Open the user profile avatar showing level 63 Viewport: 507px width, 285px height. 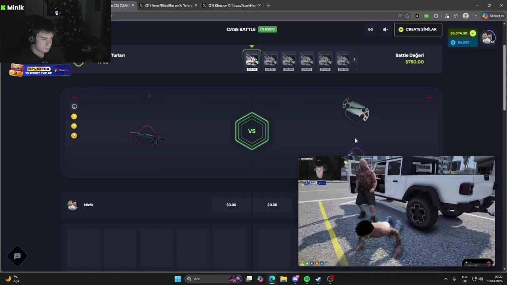(488, 38)
